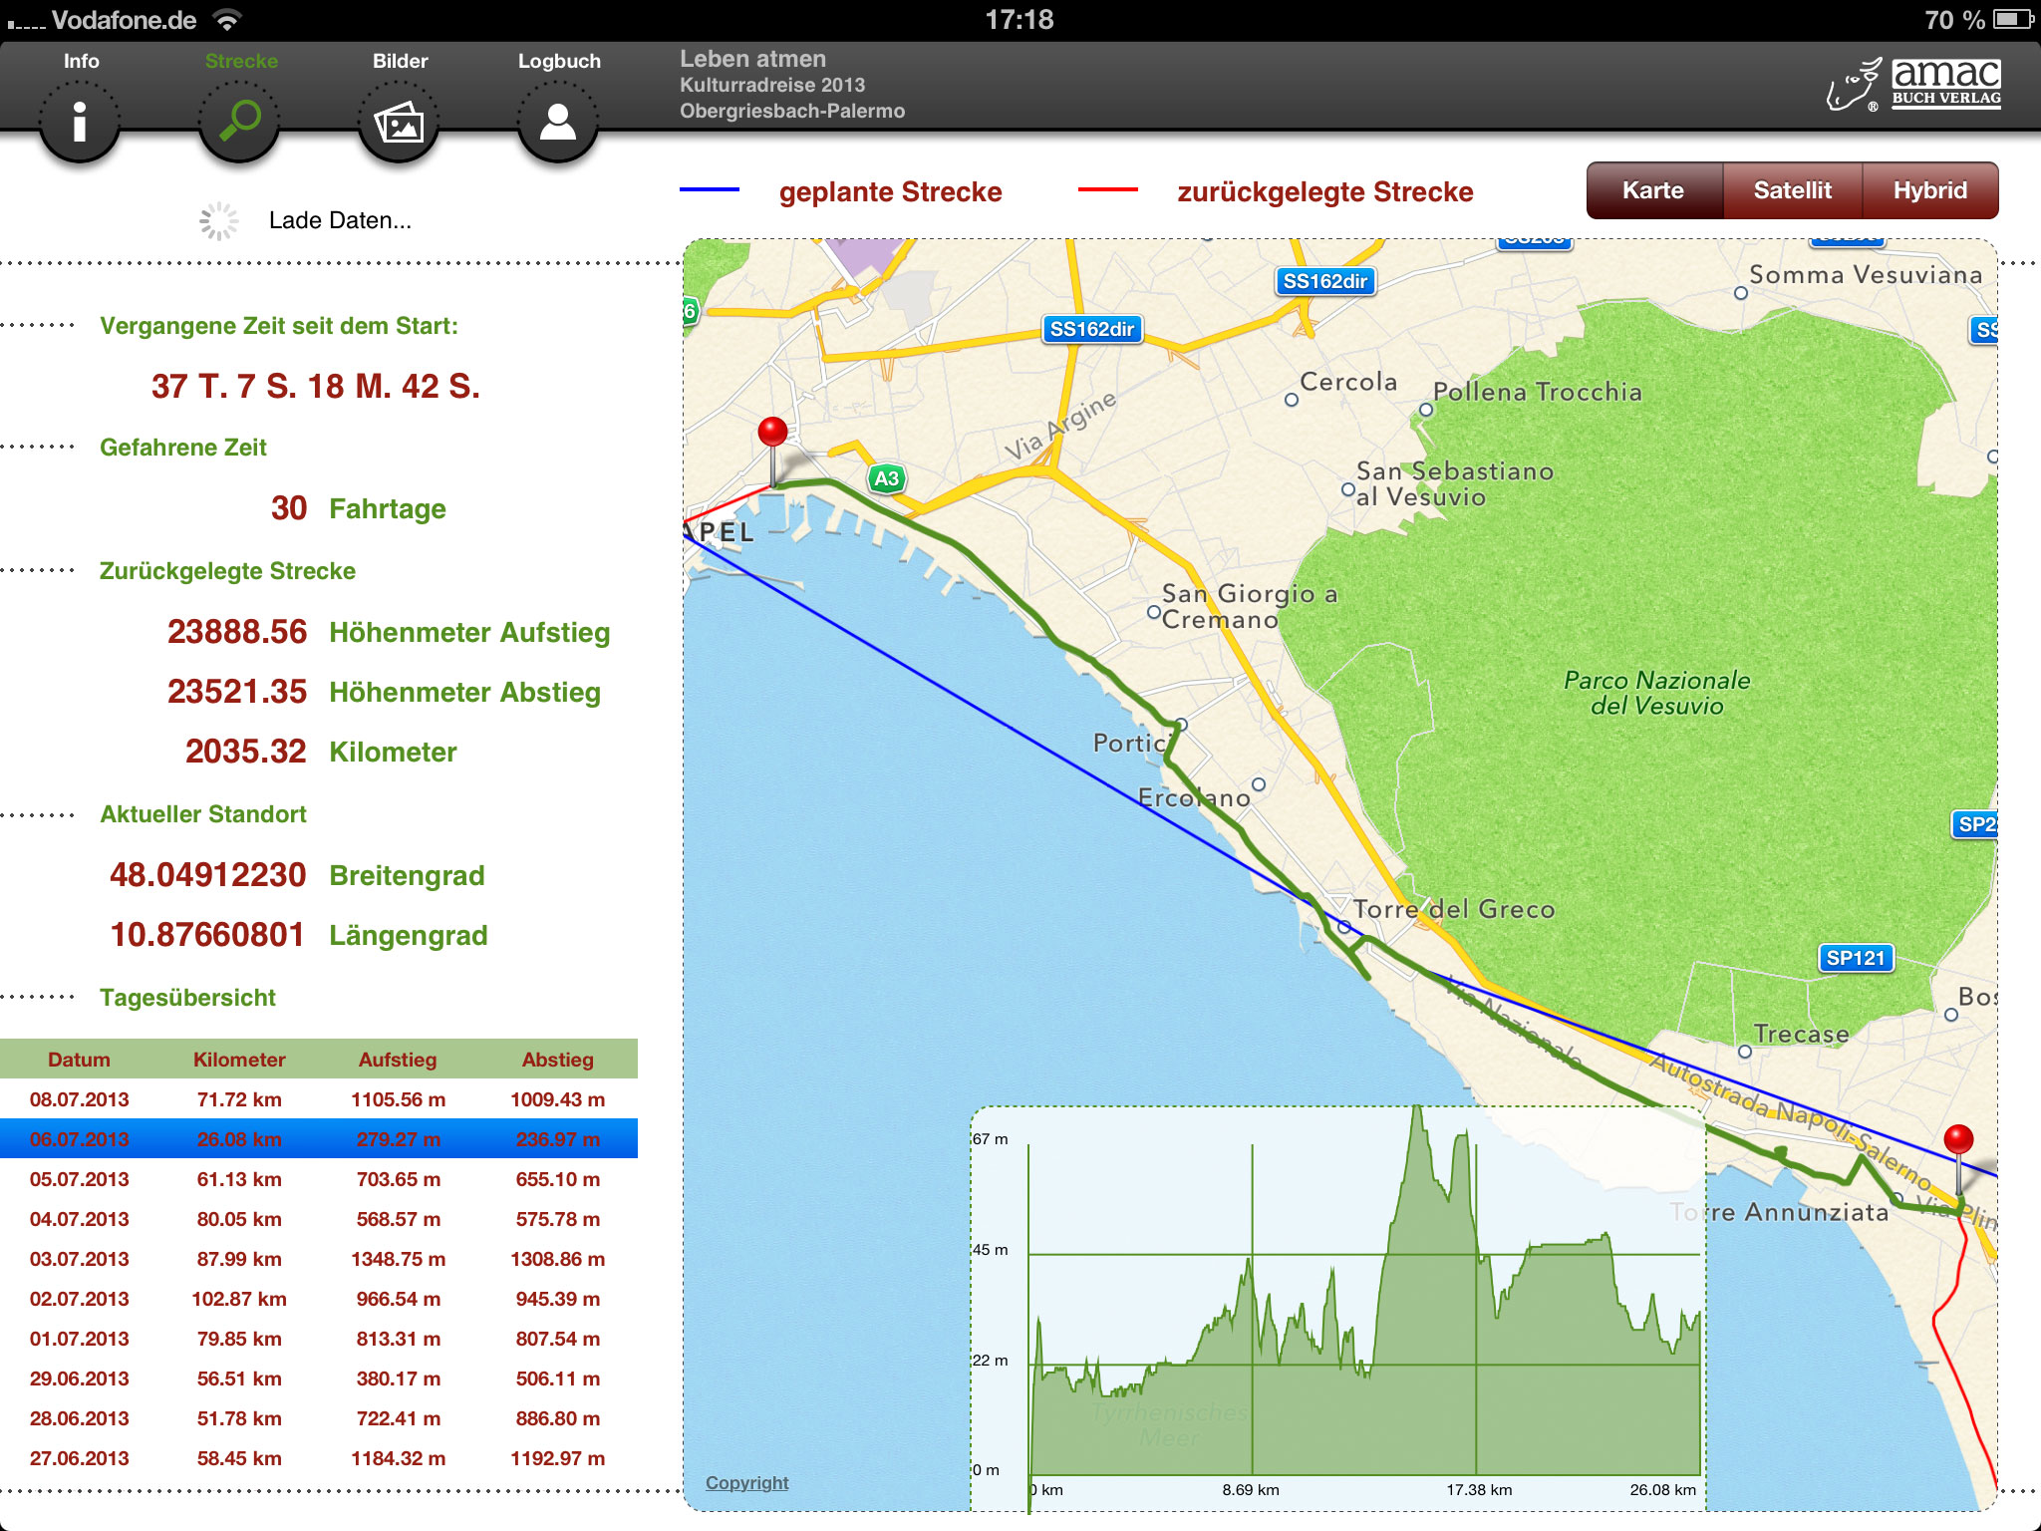Select the 05.07.2013 day row
This screenshot has width=2041, height=1531.
319,1179
